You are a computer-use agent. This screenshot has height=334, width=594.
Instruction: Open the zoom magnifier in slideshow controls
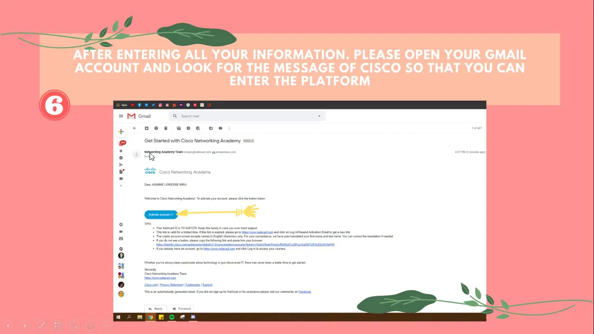point(74,326)
